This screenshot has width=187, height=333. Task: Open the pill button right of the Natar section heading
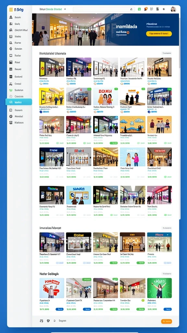coord(166,274)
